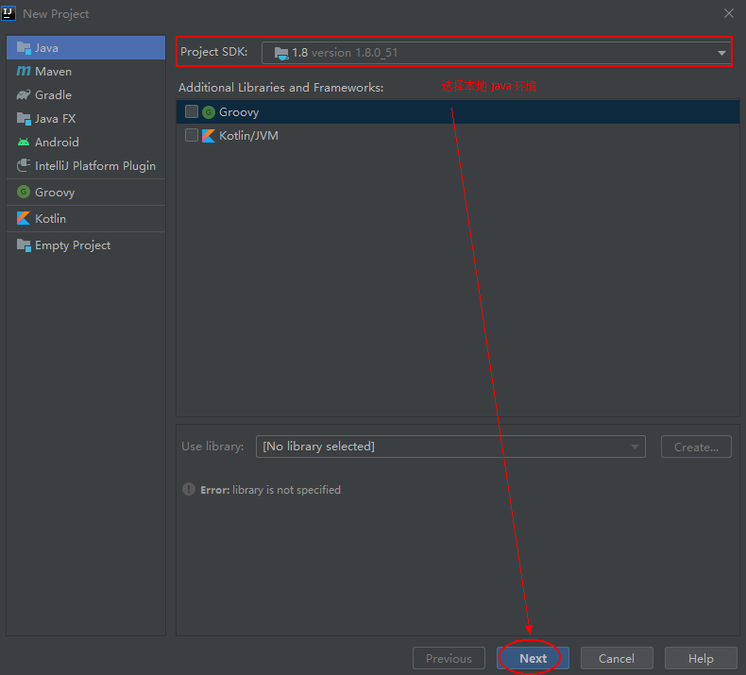Click the Cancel button
This screenshot has height=675, width=746.
[x=617, y=658]
